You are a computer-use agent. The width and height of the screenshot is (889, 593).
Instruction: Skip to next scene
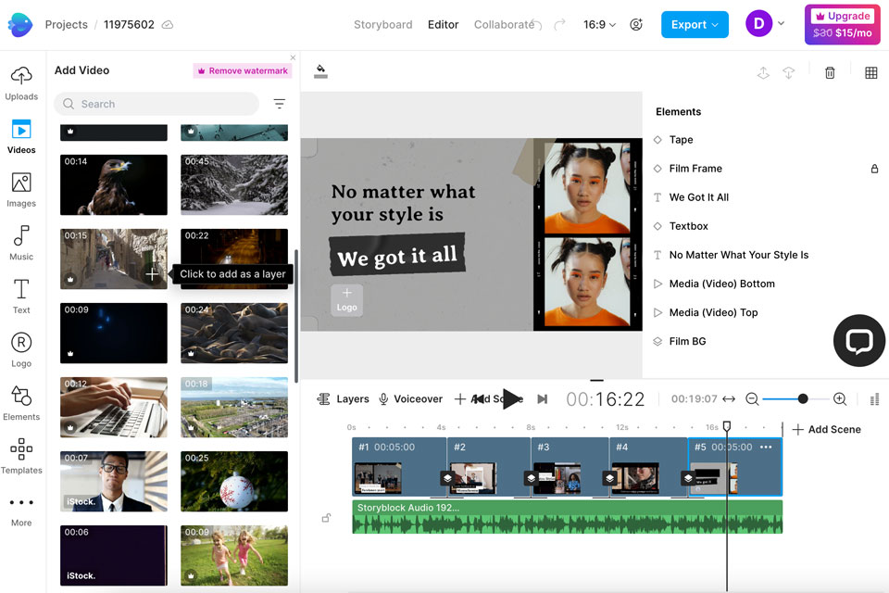point(542,399)
